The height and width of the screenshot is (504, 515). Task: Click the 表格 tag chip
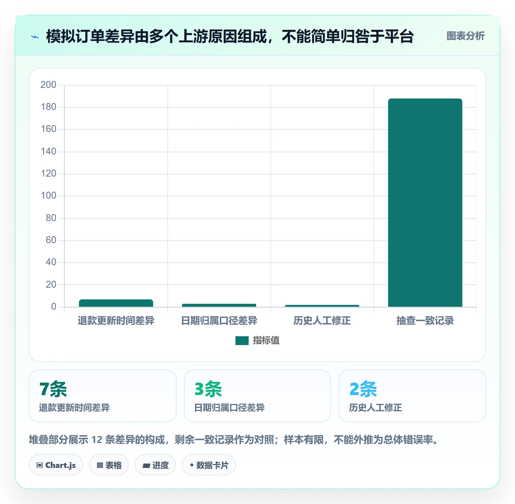click(109, 465)
